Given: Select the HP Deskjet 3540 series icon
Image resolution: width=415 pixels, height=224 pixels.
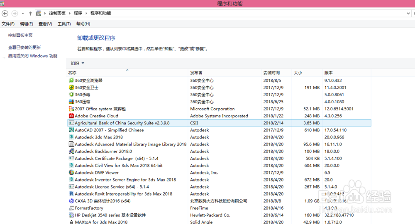Looking at the screenshot, I should point(71,215).
